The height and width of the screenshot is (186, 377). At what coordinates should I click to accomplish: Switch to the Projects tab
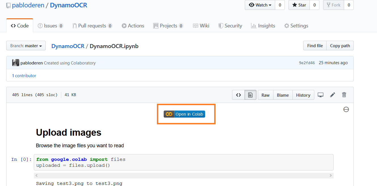click(168, 26)
